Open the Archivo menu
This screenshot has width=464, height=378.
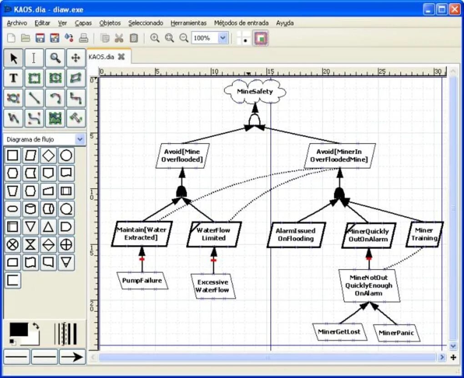(x=16, y=23)
